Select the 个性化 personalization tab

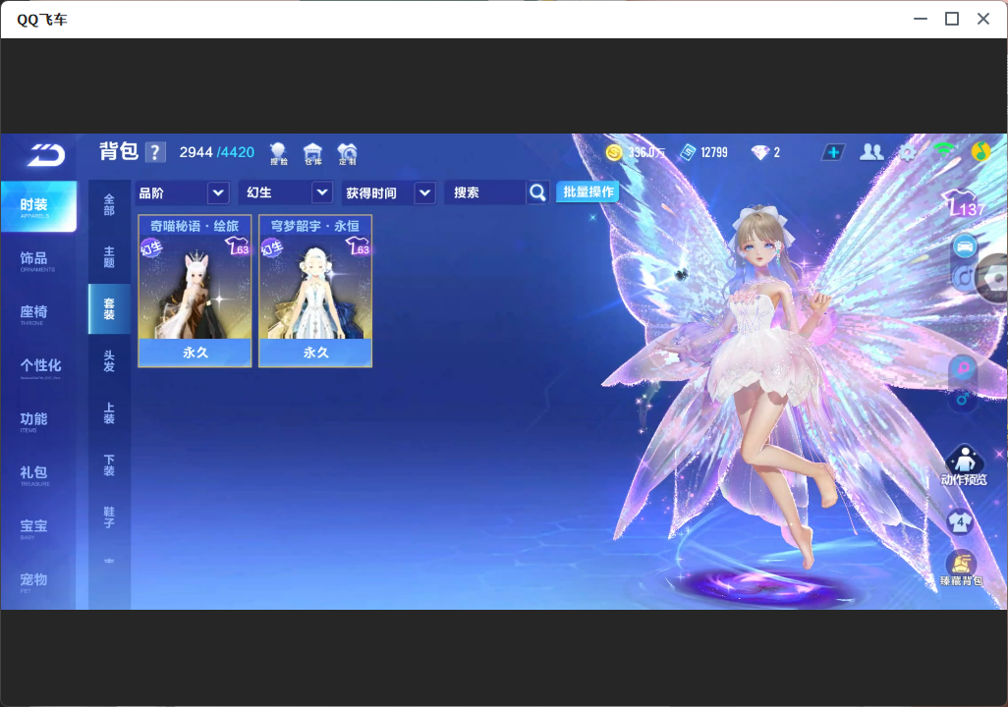(38, 367)
